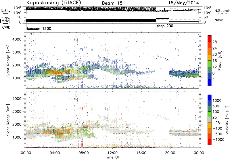Pick the blue top segment of Velocity colorbar

tap(210, 98)
